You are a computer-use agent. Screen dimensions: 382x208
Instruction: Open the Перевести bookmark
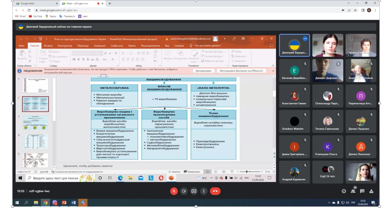coord(67,16)
